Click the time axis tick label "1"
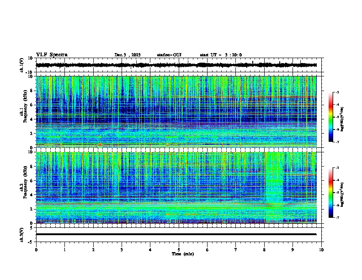Image resolution: width=362 pixels, height=280 pixels. 64,249
